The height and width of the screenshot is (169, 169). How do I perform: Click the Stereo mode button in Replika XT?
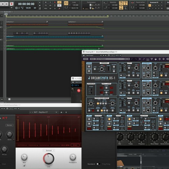point(9,125)
